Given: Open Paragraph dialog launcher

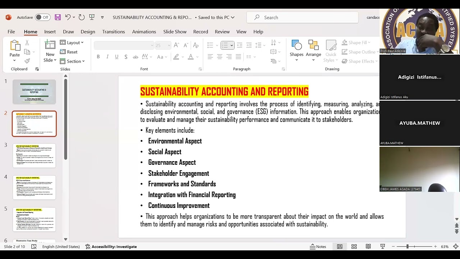Looking at the screenshot, I should pyautogui.click(x=283, y=69).
